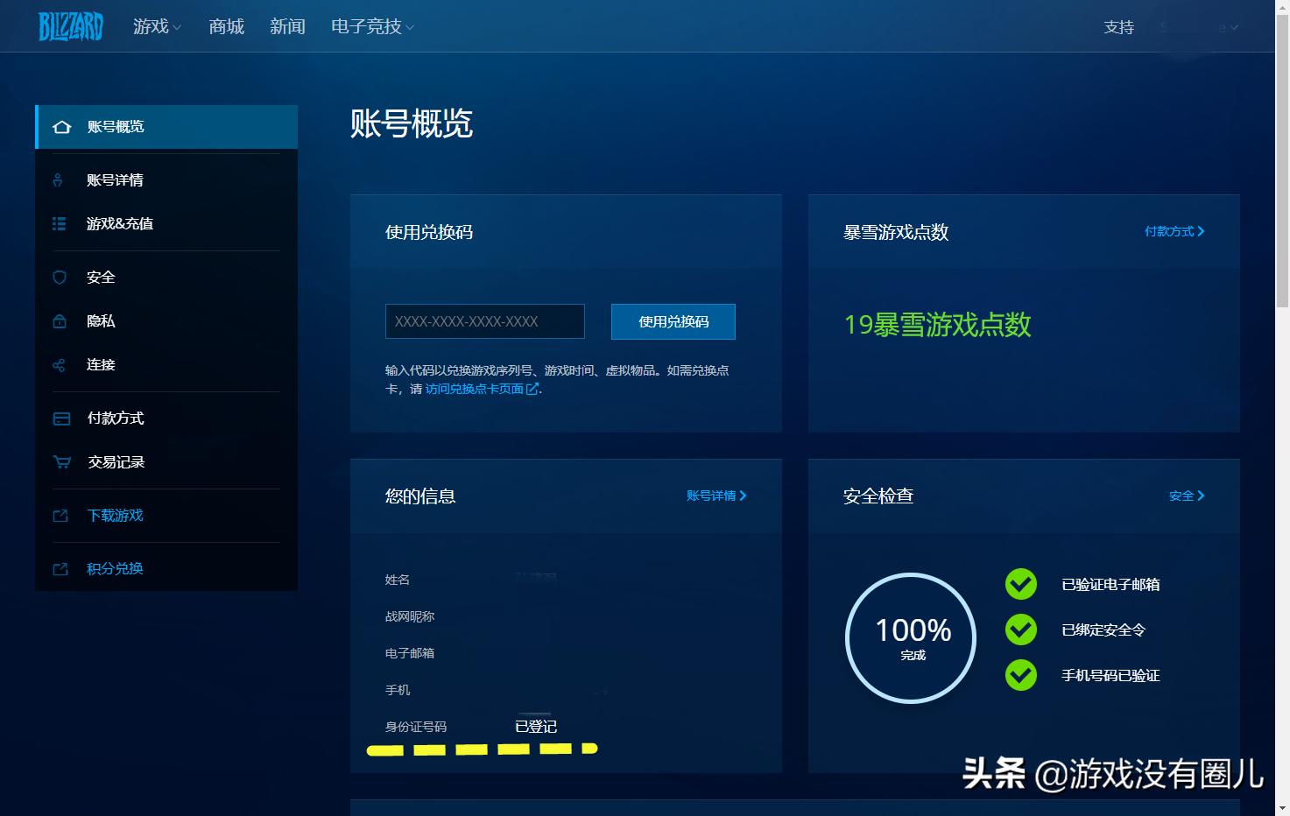Click the redemption code input field
1290x816 pixels.
pos(484,321)
